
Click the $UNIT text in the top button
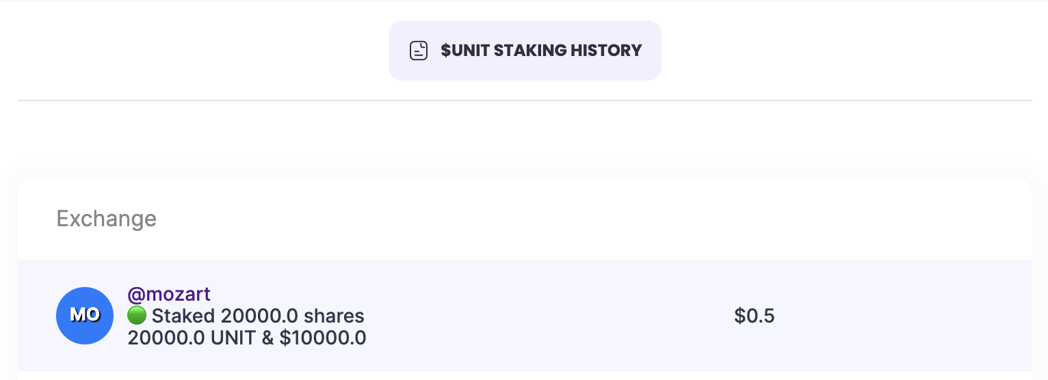(x=466, y=51)
